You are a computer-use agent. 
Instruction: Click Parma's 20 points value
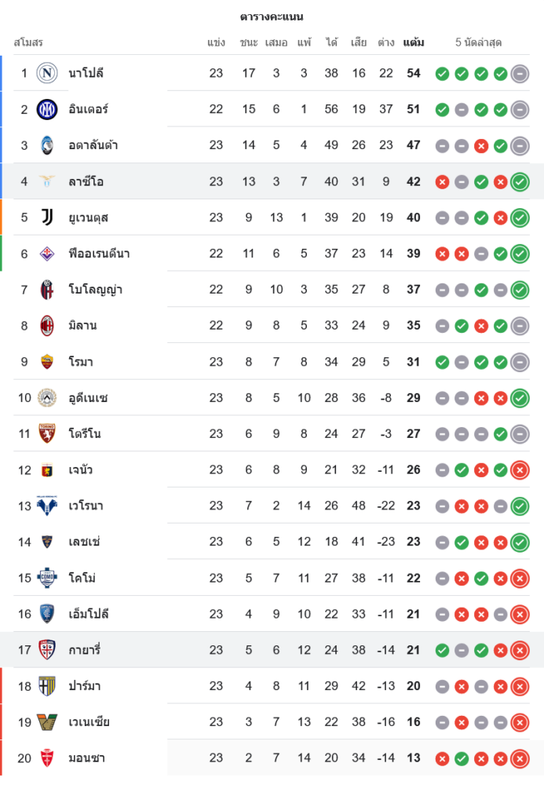414,686
